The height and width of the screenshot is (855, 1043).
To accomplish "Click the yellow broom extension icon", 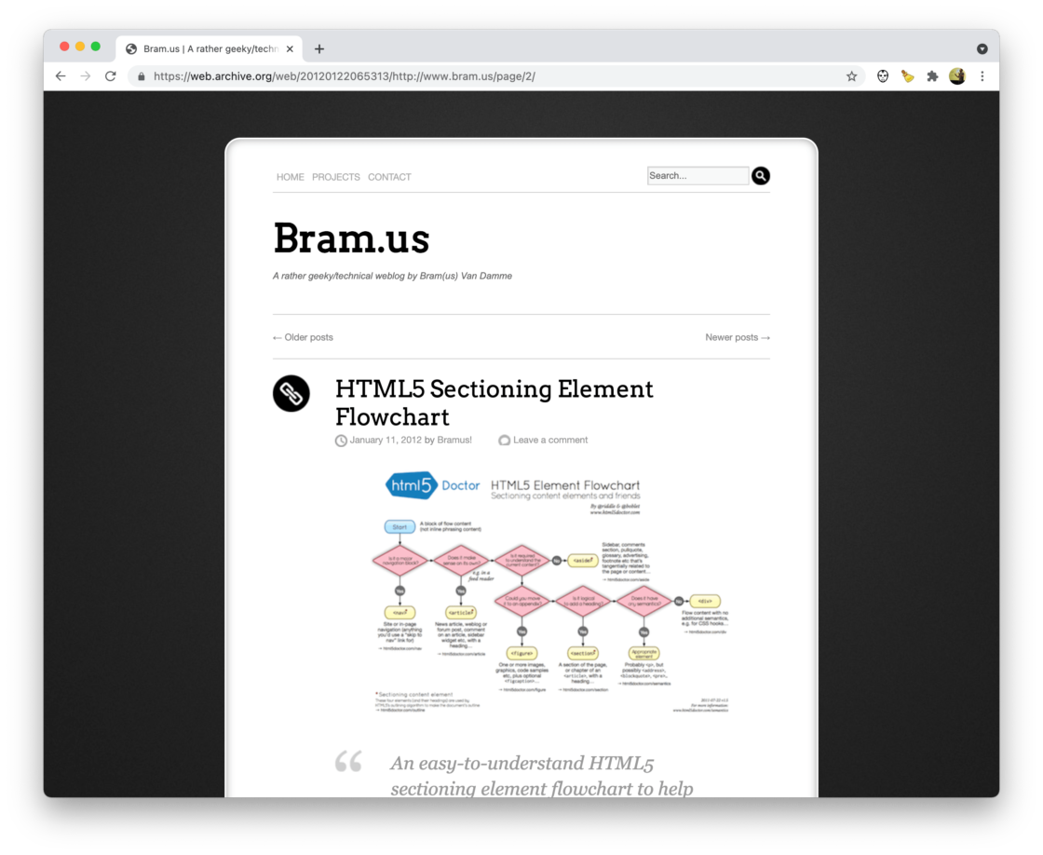I will [907, 75].
